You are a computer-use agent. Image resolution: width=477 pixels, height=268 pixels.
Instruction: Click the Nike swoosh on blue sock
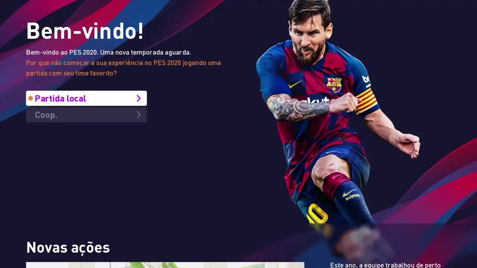(349, 193)
